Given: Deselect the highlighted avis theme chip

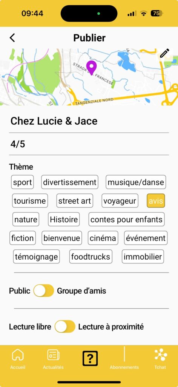Looking at the screenshot, I should 156,201.
